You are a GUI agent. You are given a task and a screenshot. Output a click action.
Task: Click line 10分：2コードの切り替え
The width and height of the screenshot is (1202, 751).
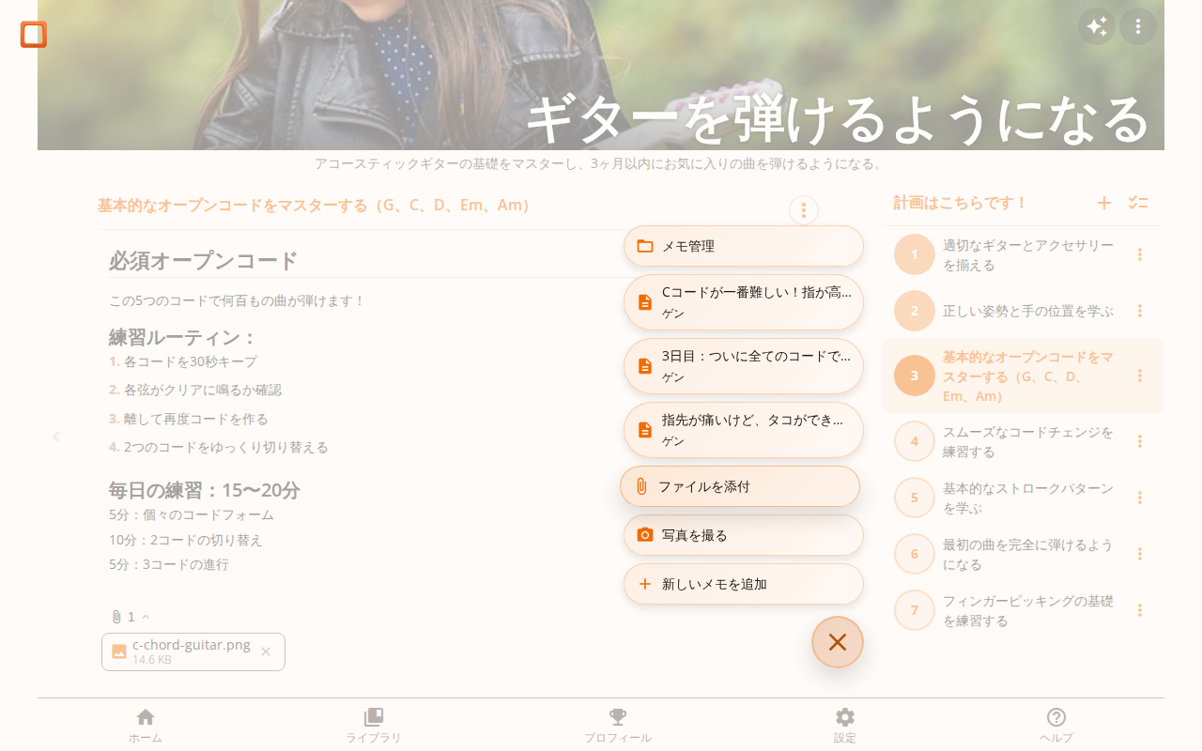pyautogui.click(x=186, y=540)
